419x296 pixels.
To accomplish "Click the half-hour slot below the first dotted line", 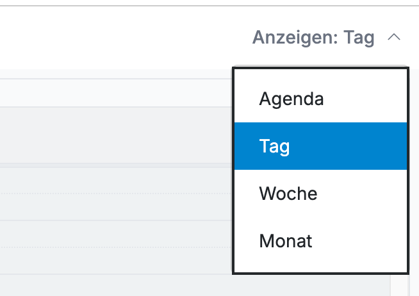I will 116,207.
